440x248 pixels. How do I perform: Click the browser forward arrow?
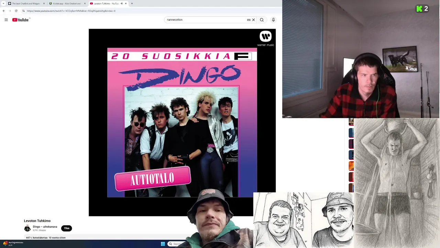click(x=10, y=11)
